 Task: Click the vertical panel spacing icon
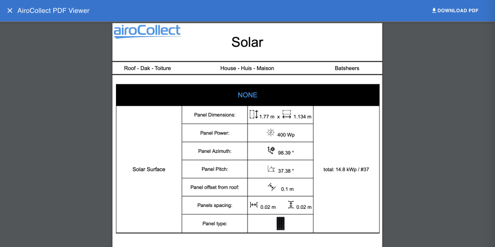tap(291, 205)
